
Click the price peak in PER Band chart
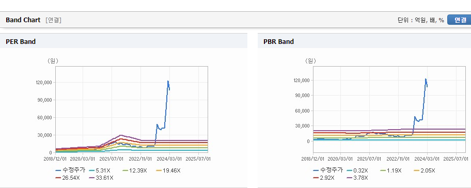point(168,81)
